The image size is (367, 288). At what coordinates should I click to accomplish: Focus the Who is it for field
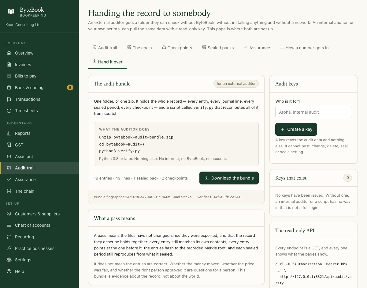click(313, 112)
